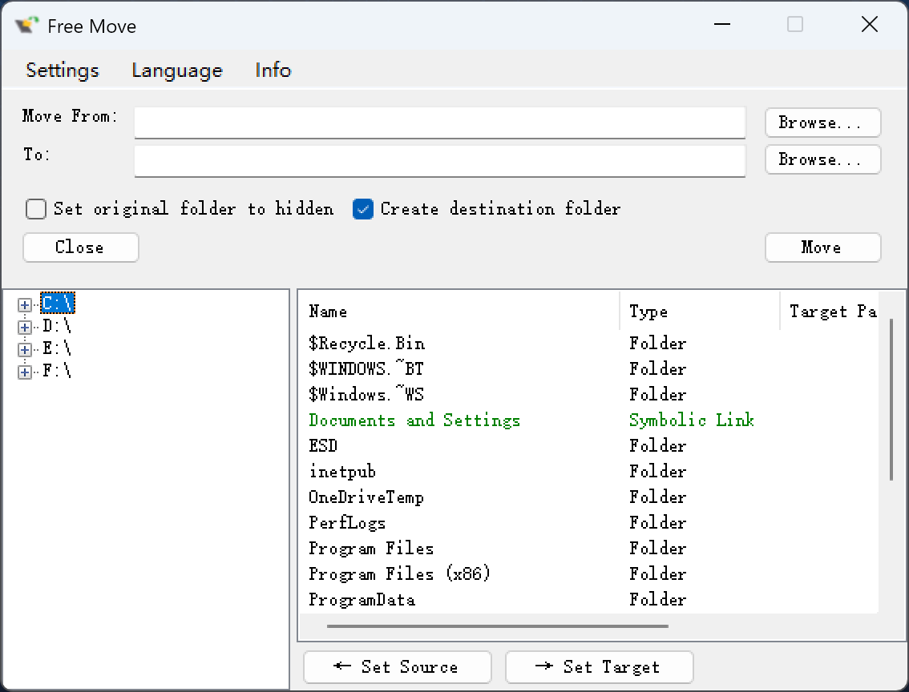Expand the C:\ drive tree node
The height and width of the screenshot is (692, 909).
pyautogui.click(x=25, y=304)
